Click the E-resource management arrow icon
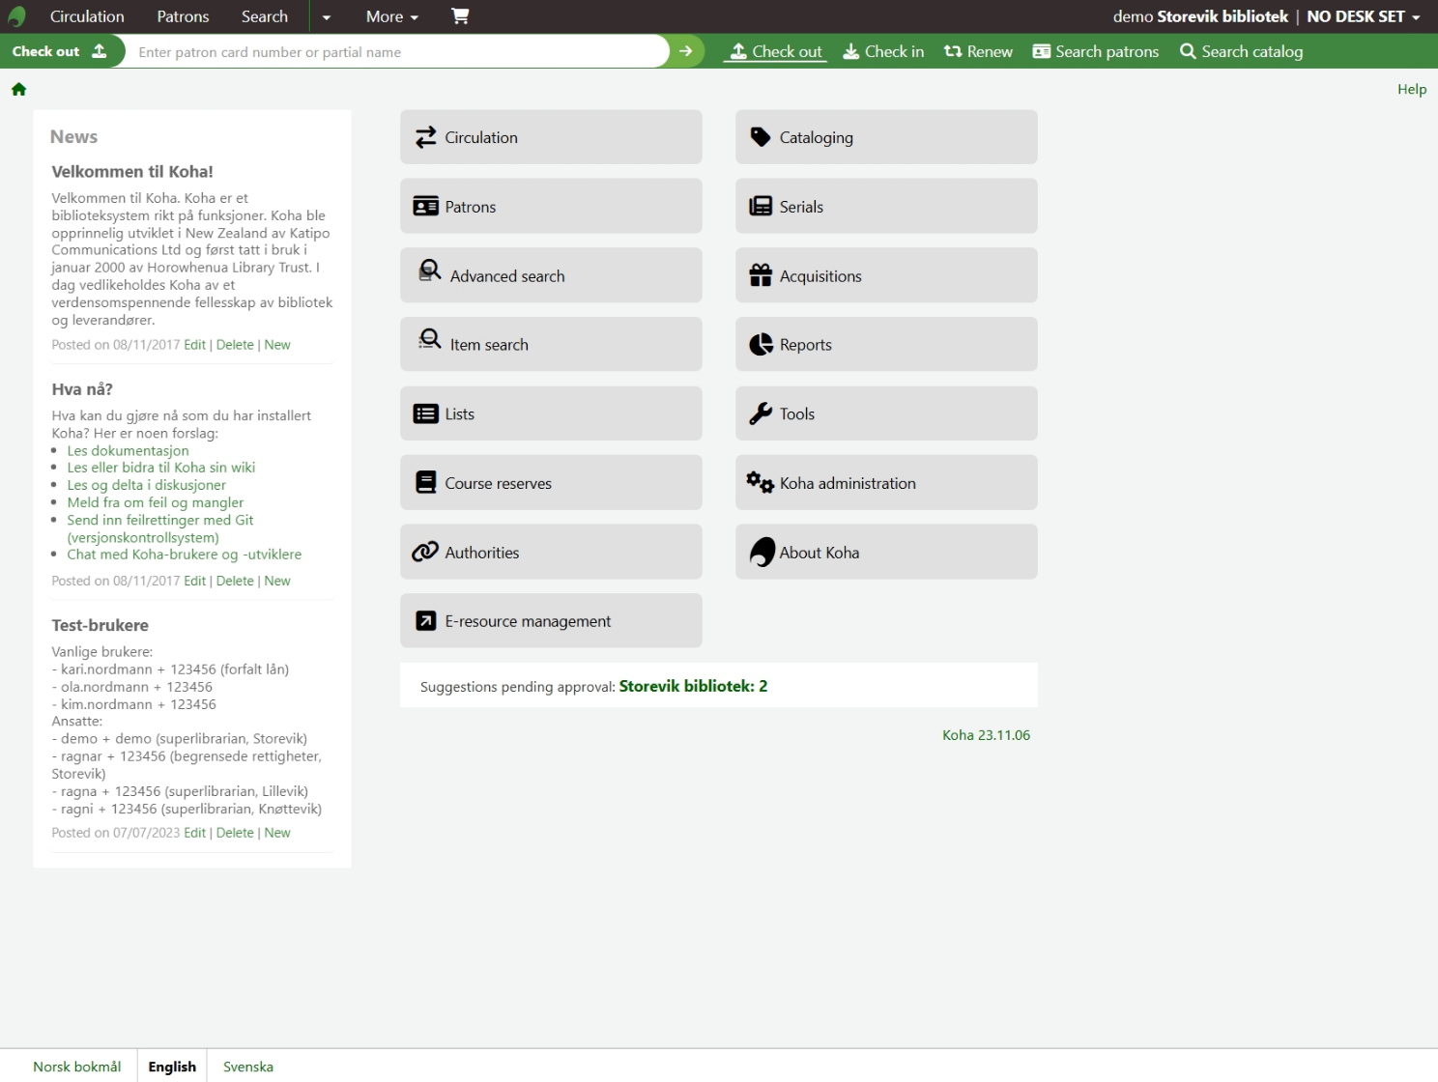Viewport: 1438px width, 1082px height. coord(426,621)
